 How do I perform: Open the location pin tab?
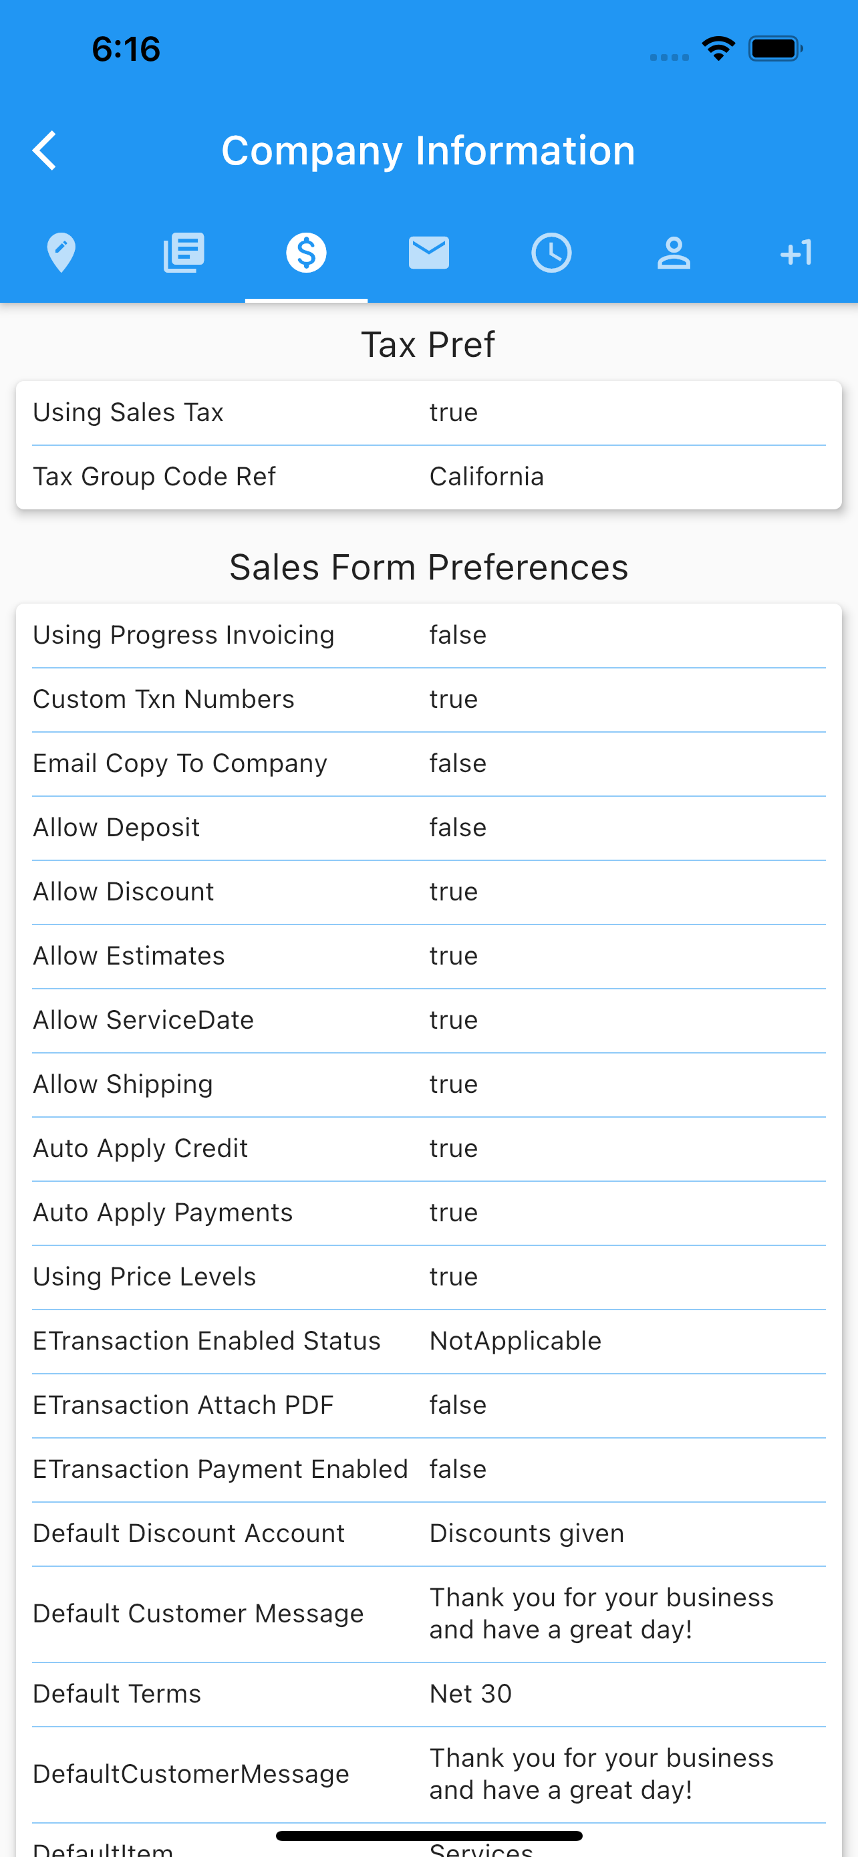tap(61, 253)
